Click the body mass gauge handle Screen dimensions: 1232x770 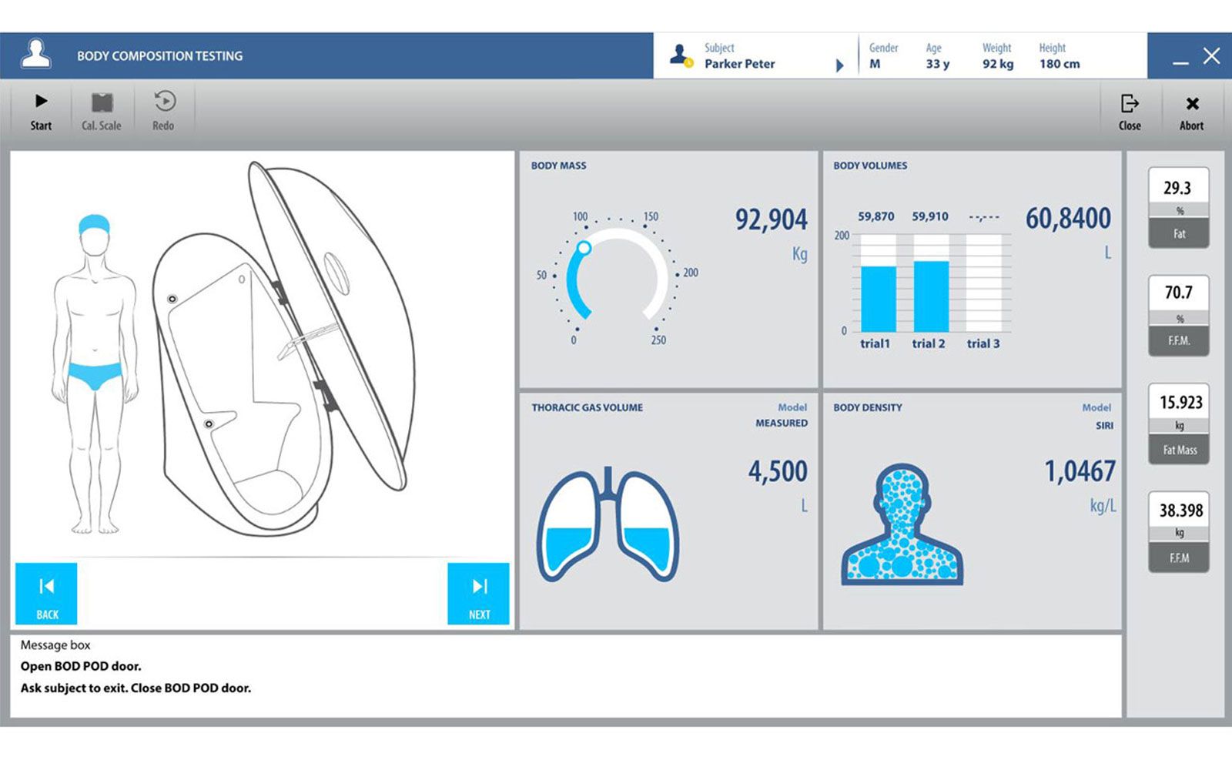pos(584,248)
